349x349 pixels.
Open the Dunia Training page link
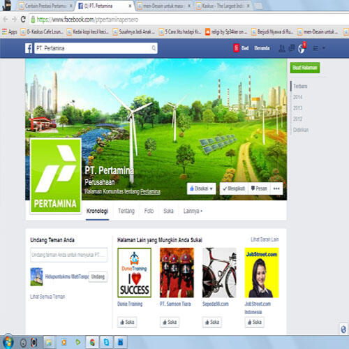point(130,304)
